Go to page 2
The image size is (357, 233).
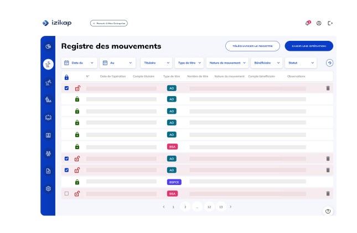pyautogui.click(x=185, y=207)
